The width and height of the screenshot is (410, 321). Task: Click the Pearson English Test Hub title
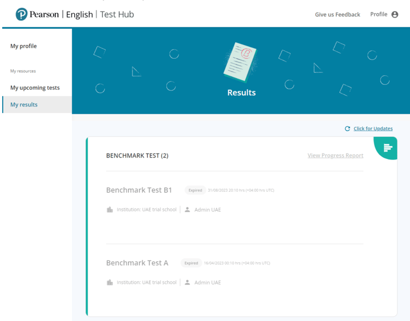tap(81, 14)
